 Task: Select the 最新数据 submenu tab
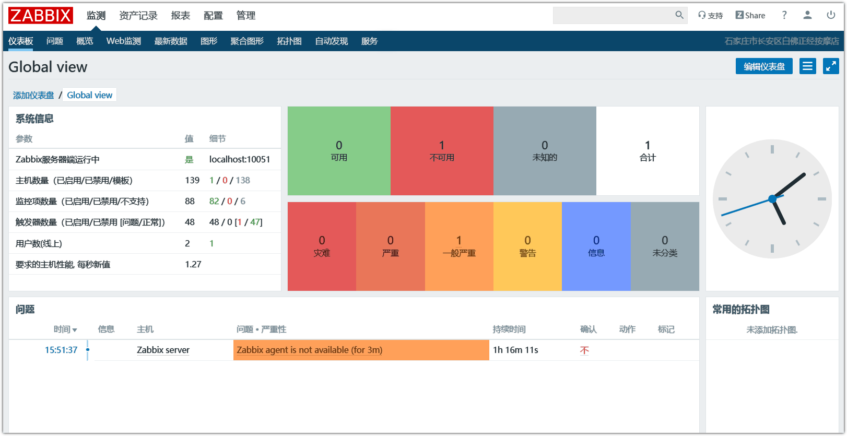coord(171,41)
